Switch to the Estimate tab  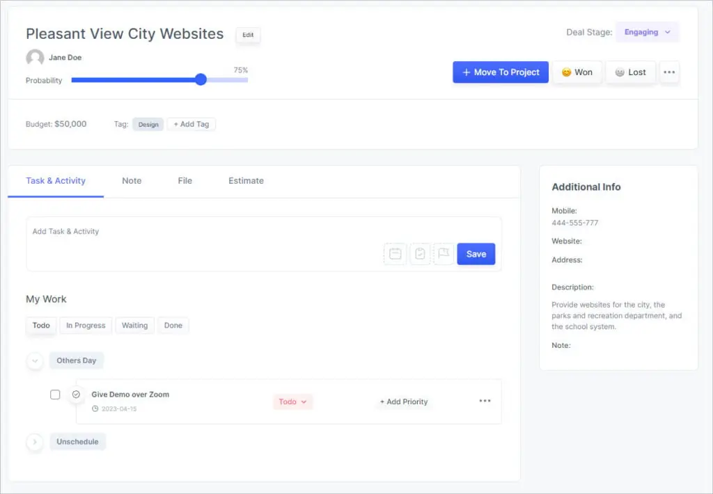(246, 181)
